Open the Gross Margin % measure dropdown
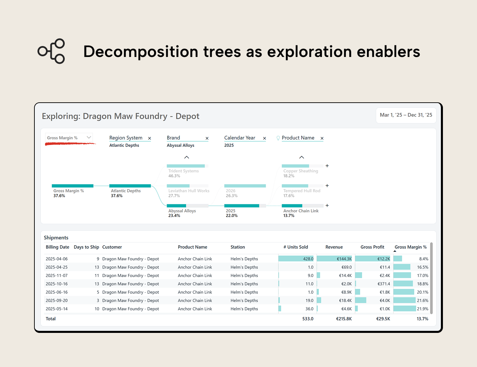The image size is (477, 367). tap(89, 137)
